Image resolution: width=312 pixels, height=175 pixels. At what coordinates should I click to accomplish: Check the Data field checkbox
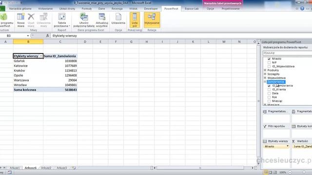(269, 93)
